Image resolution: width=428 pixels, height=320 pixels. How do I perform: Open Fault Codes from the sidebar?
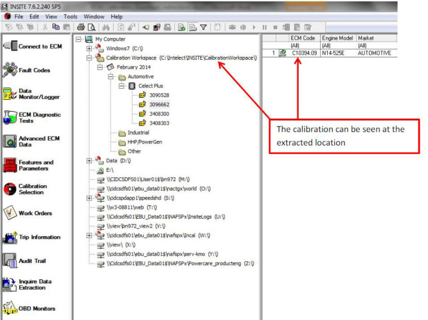pos(27,70)
